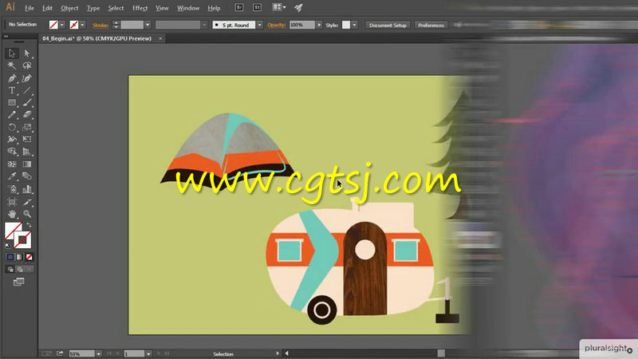Screen dimensions: 638x359
Task: Enable Draw Behind mode
Action: pos(19,269)
